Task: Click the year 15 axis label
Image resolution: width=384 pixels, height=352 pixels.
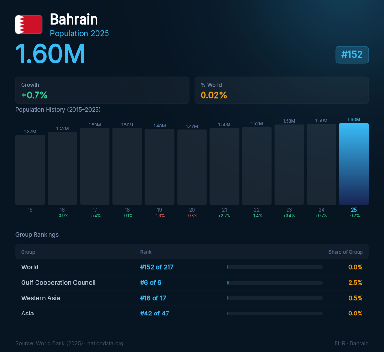Action: [30, 210]
